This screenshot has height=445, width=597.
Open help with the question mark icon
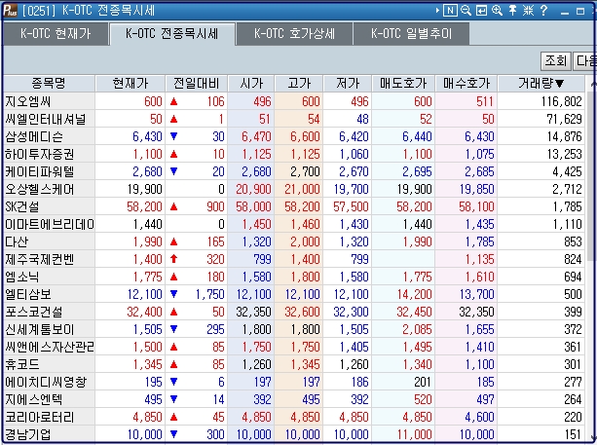pos(543,11)
